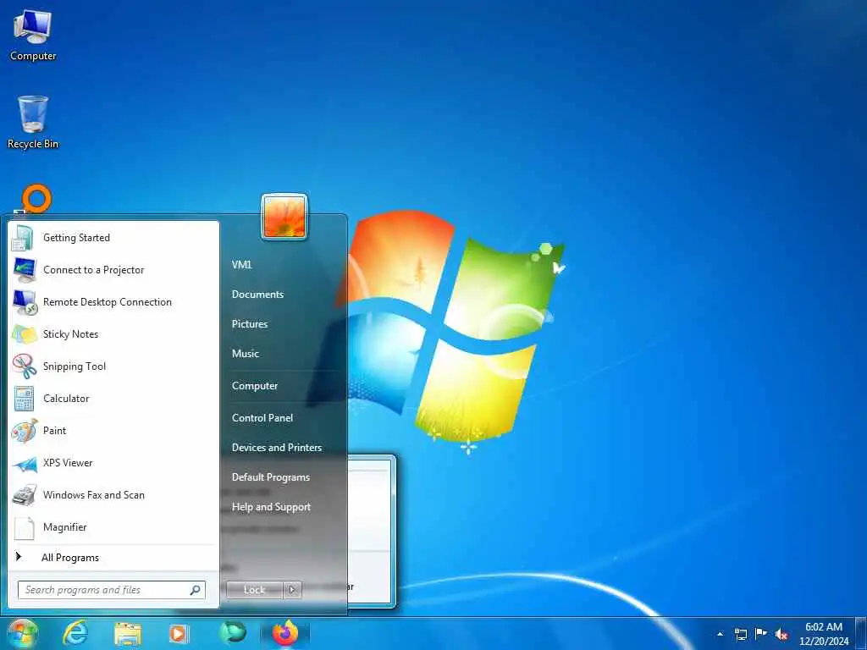Click the search magnifier icon
The width and height of the screenshot is (867, 650).
click(x=196, y=590)
